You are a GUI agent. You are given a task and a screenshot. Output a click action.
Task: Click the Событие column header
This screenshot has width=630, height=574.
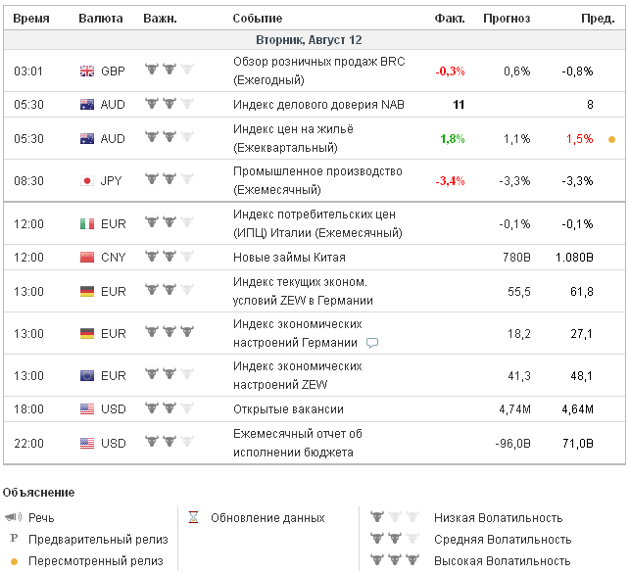click(x=258, y=19)
